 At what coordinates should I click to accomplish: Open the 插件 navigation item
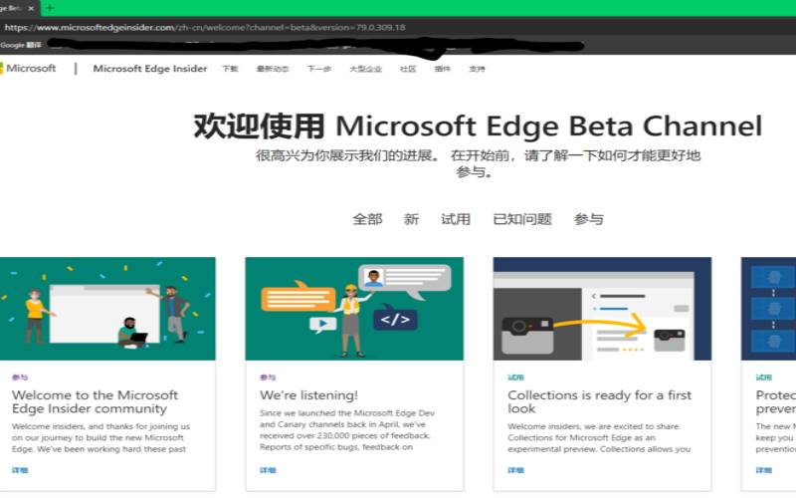point(442,69)
